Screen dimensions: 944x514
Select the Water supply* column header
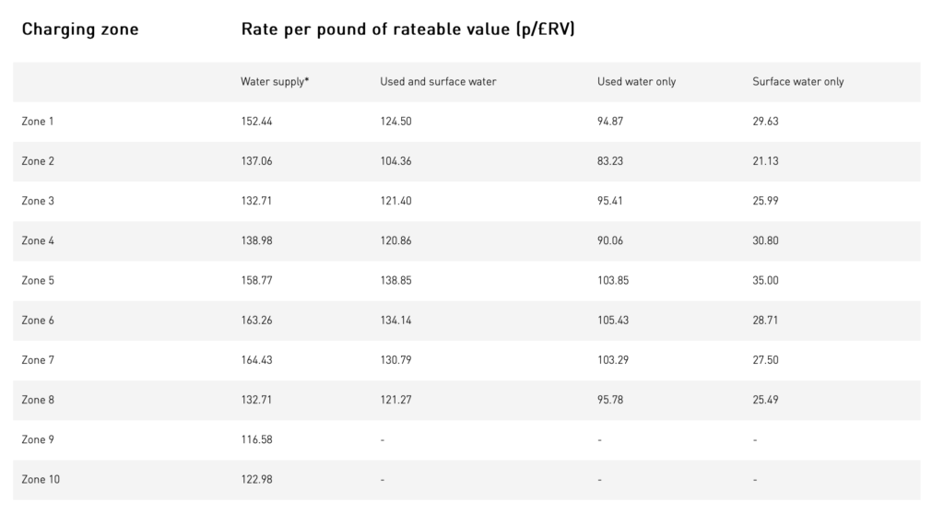point(275,82)
